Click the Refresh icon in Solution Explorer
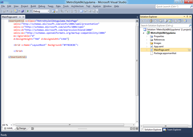The width and height of the screenshot is (193, 137). point(170,21)
